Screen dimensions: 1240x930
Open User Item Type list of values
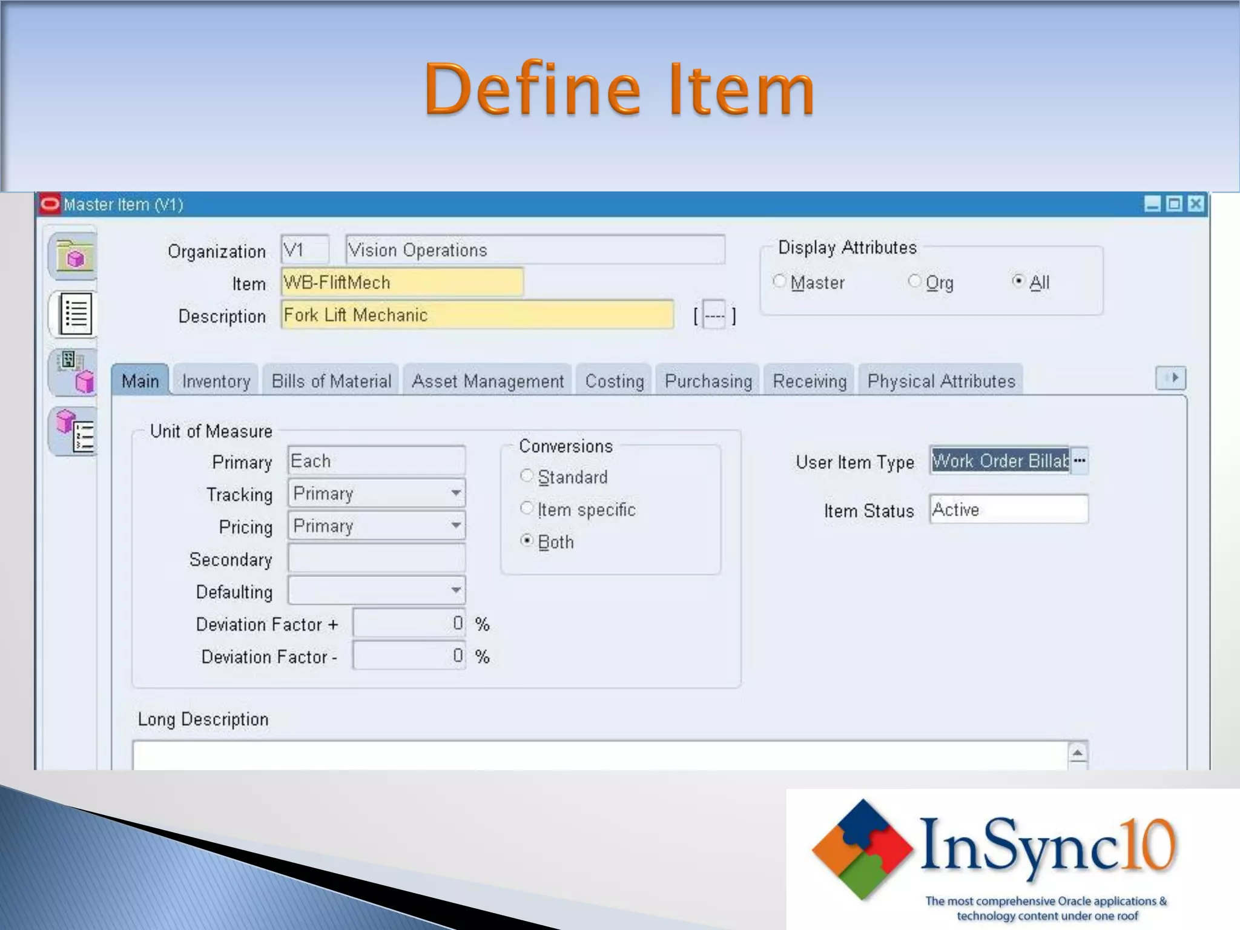pyautogui.click(x=1079, y=461)
